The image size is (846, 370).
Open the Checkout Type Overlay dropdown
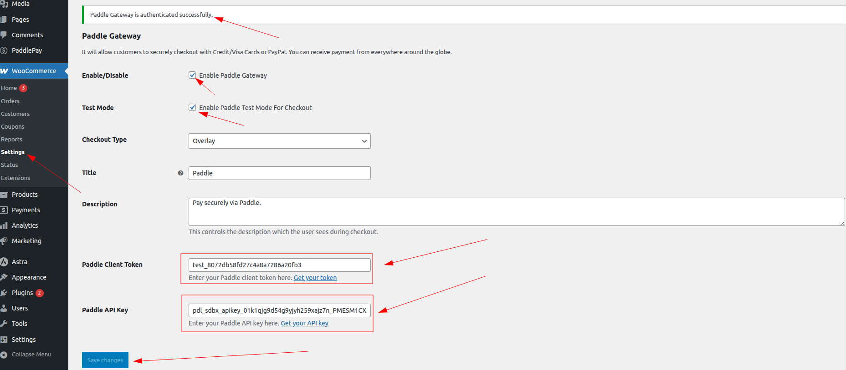(x=279, y=141)
